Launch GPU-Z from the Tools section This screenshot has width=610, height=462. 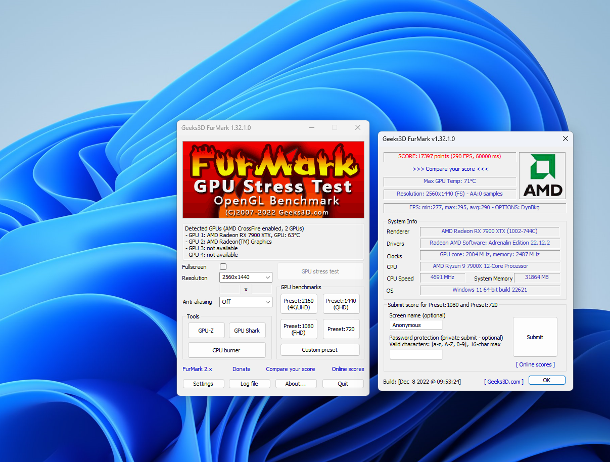pyautogui.click(x=206, y=330)
